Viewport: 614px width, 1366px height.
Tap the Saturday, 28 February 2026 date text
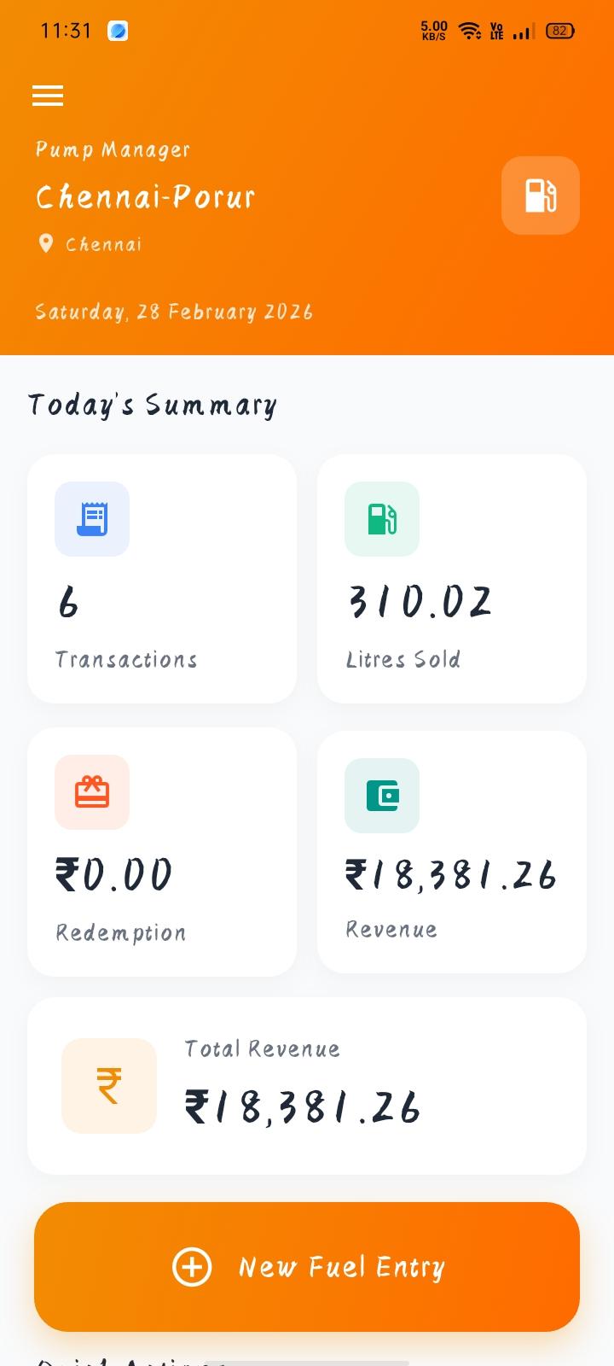click(x=174, y=312)
